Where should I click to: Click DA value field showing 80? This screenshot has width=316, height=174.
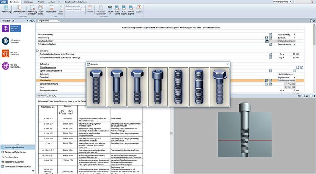click(x=290, y=54)
